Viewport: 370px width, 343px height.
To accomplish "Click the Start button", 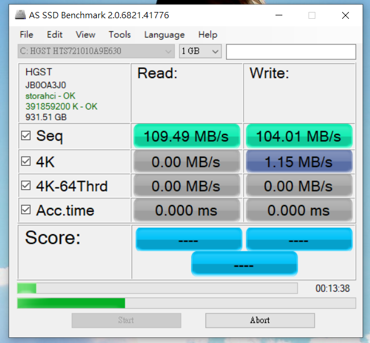I will coord(126,320).
